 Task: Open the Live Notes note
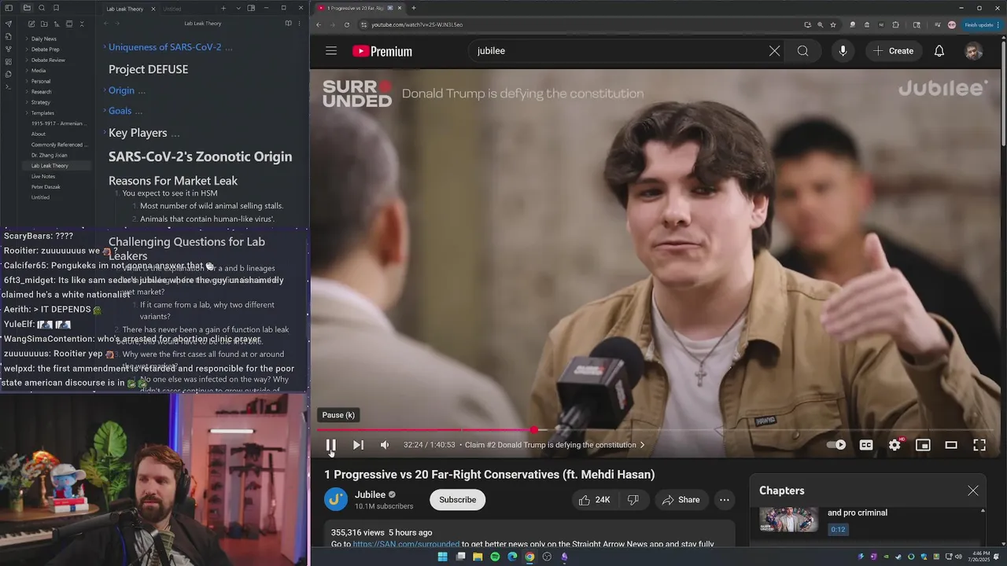43,176
